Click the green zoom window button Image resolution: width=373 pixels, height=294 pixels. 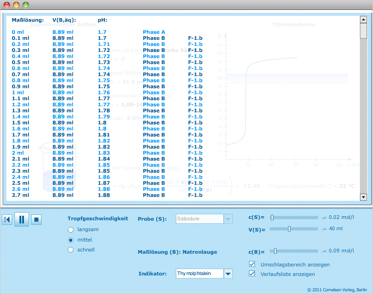tap(26, 5)
